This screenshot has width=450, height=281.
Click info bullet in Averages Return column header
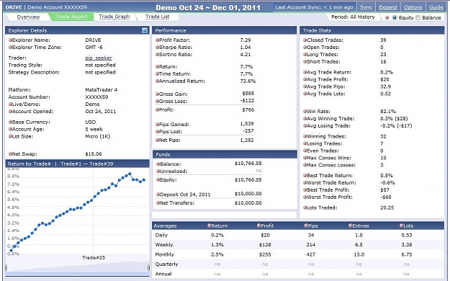point(210,226)
